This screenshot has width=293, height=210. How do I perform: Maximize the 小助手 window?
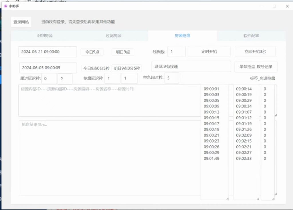[x=274, y=6]
